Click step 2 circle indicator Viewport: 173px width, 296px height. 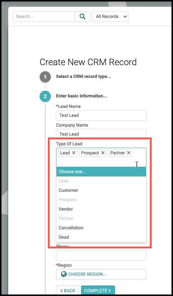click(45, 96)
